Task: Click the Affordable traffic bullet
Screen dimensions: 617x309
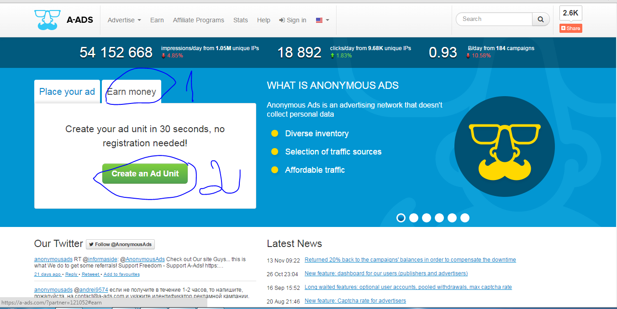Action: click(x=315, y=170)
